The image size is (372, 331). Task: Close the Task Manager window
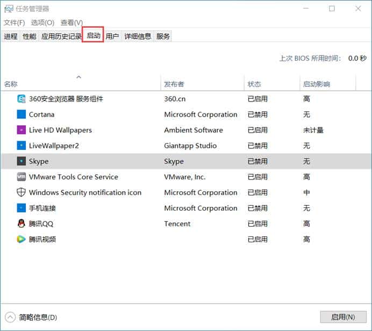click(x=358, y=9)
